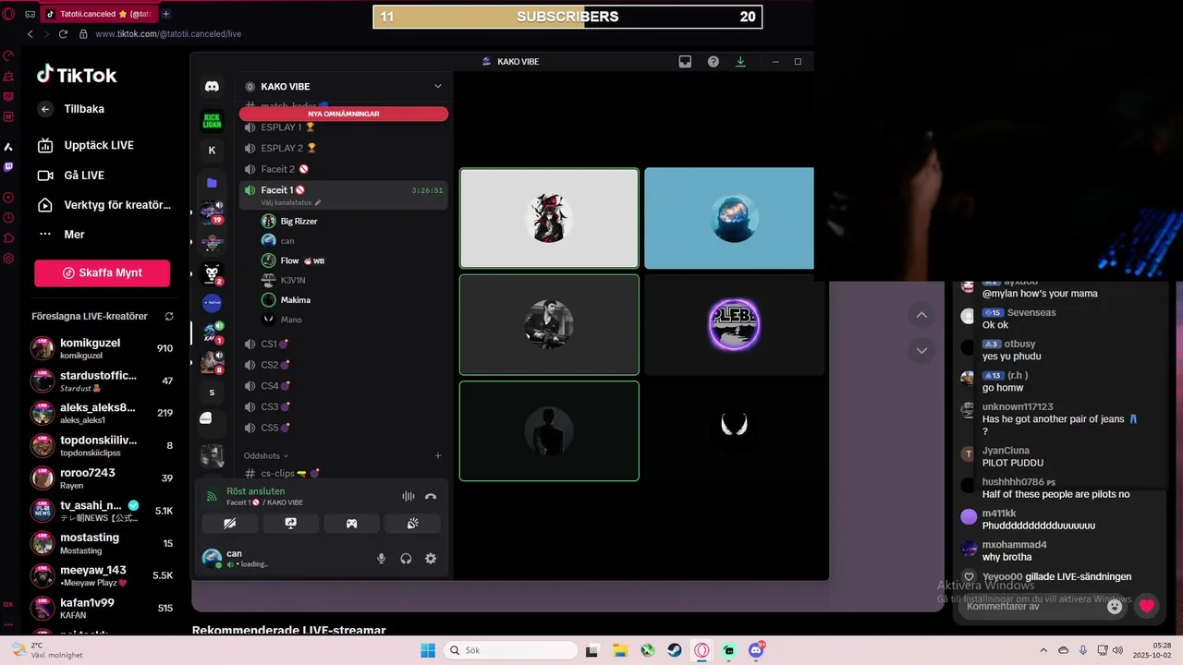Image resolution: width=1183 pixels, height=665 pixels.
Task: Open emoji picker in comment box
Action: pyautogui.click(x=1115, y=607)
